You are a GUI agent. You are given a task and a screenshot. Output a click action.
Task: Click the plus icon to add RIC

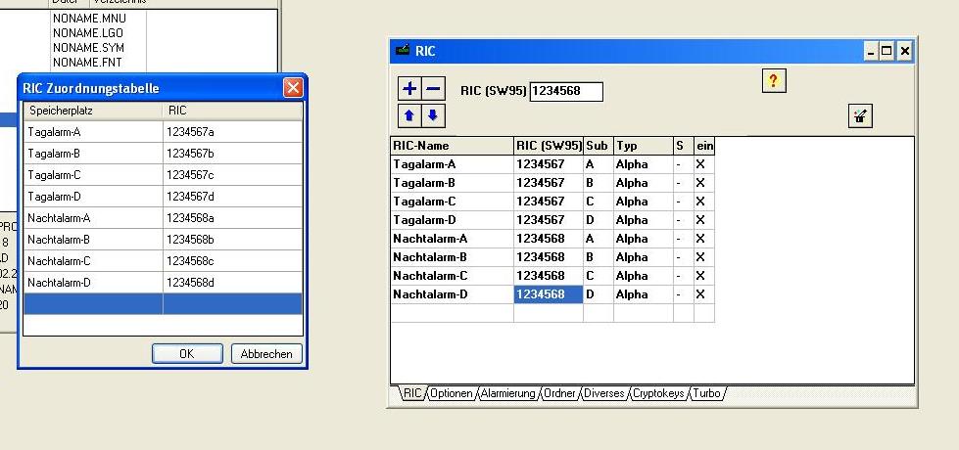click(x=409, y=89)
